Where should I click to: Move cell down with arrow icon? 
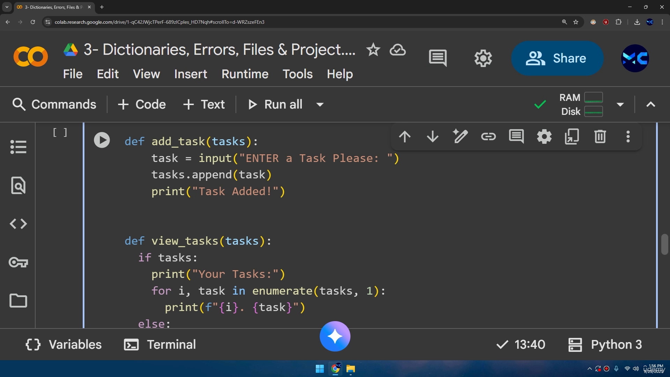[433, 136]
